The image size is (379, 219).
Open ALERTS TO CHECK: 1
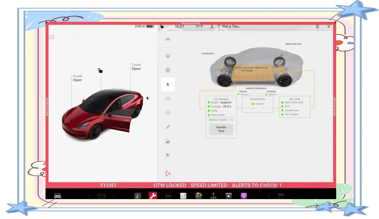(x=257, y=185)
